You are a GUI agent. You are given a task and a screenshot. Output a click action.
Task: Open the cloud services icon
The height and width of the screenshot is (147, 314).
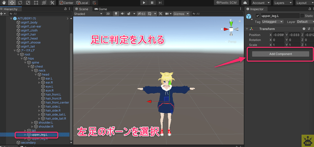[x=245, y=3]
